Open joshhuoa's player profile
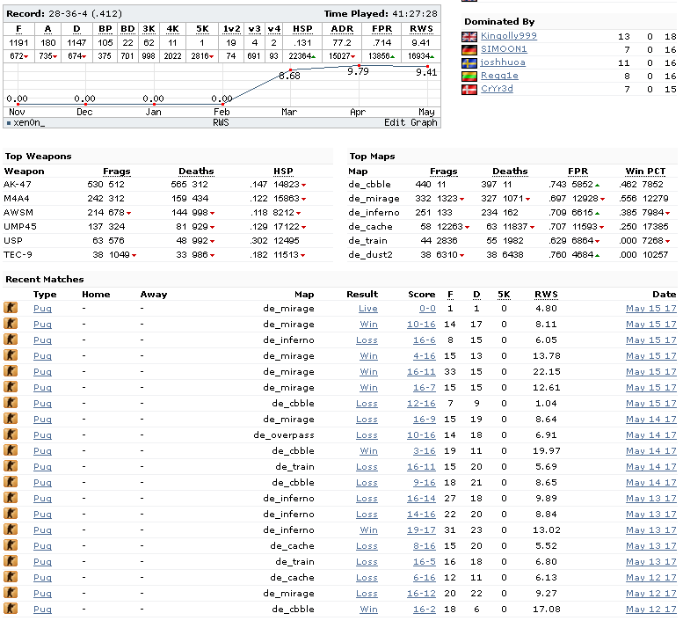683x628 pixels. [503, 62]
